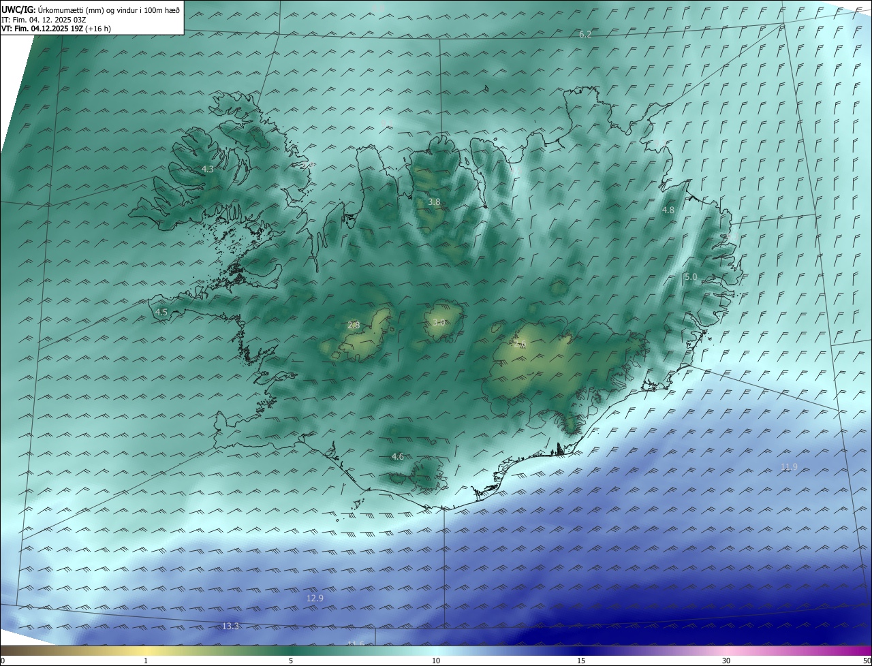Click the map title 'UWC/IG: Úrkomumætti (mm)' line

point(91,10)
